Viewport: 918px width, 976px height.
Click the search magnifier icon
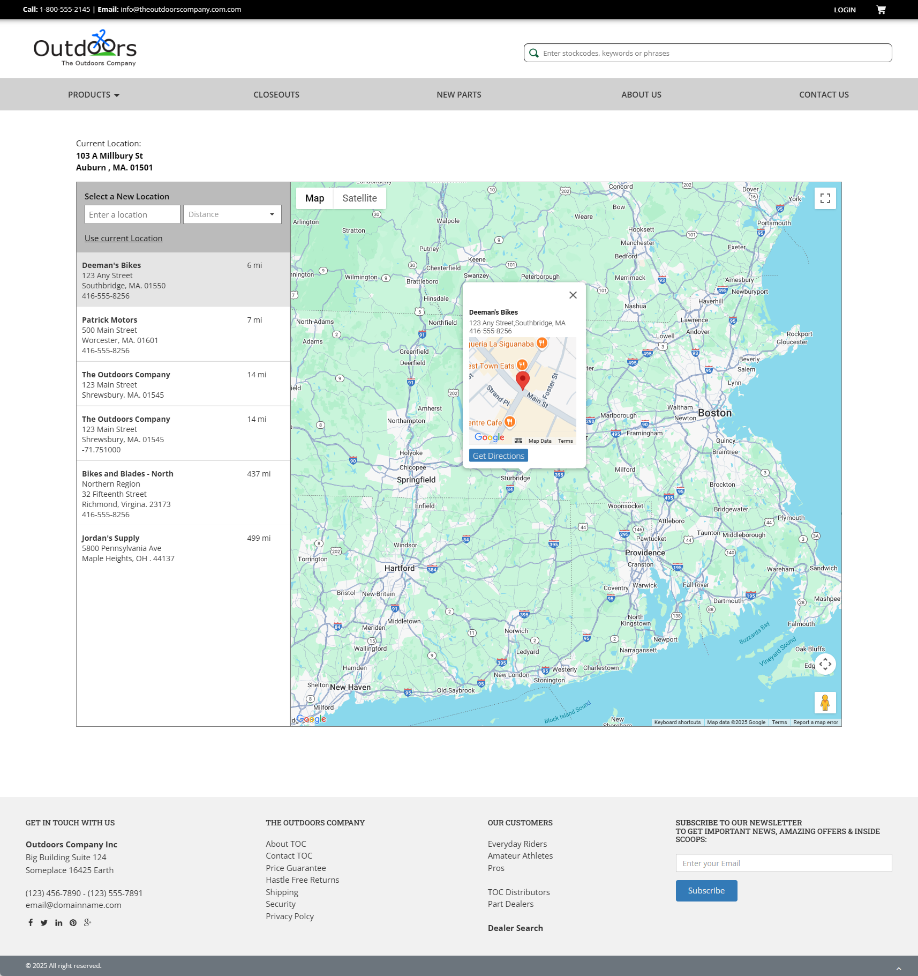[533, 53]
